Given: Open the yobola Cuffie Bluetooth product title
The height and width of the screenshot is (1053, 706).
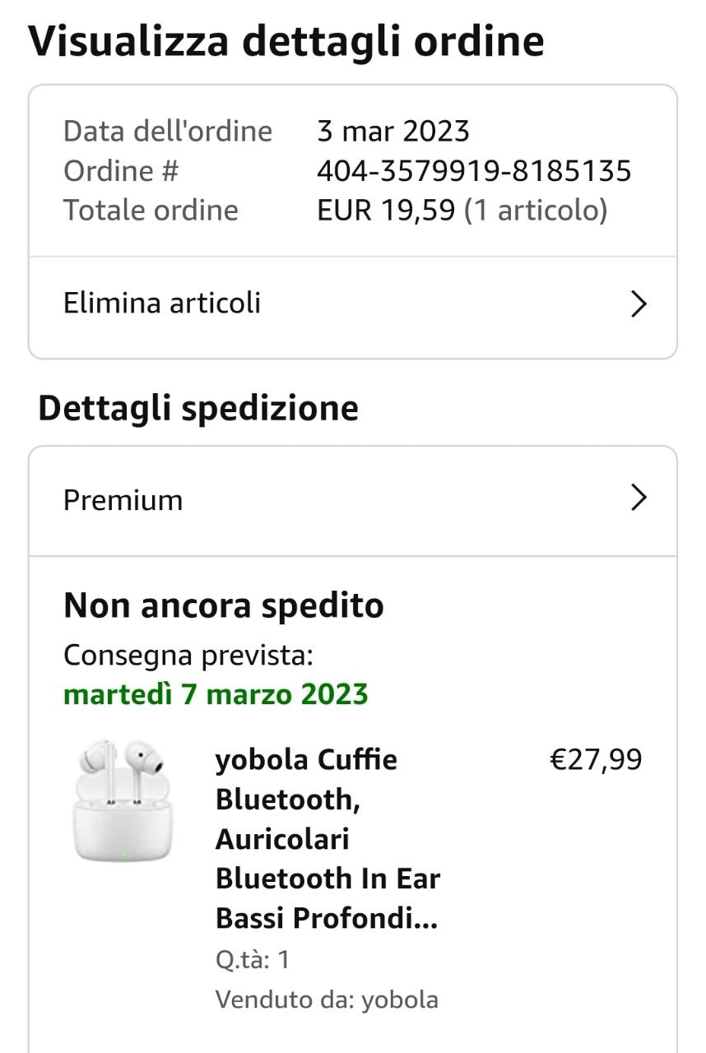Looking at the screenshot, I should pyautogui.click(x=327, y=838).
